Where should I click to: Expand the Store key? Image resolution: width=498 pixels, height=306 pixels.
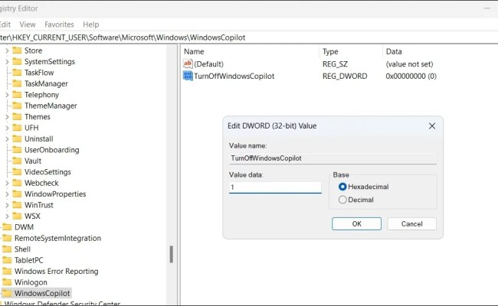[x=7, y=50]
